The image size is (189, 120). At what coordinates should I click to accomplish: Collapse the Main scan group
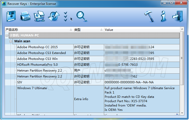coord(11,41)
